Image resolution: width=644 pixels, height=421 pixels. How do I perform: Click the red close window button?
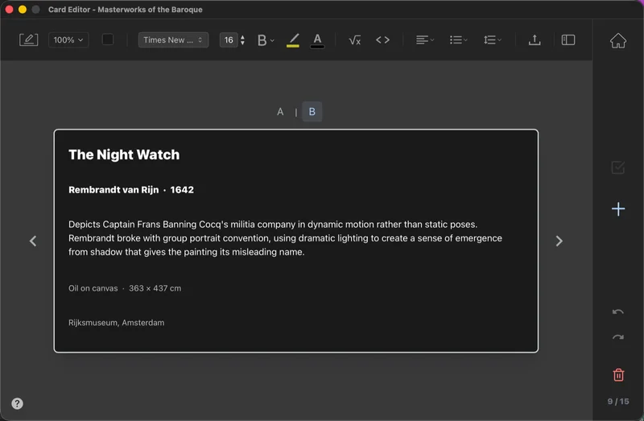point(10,9)
